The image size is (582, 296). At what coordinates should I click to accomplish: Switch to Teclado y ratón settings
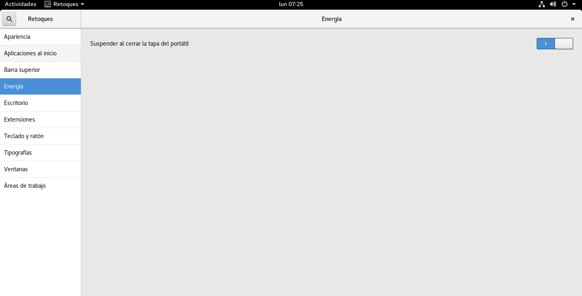point(40,136)
